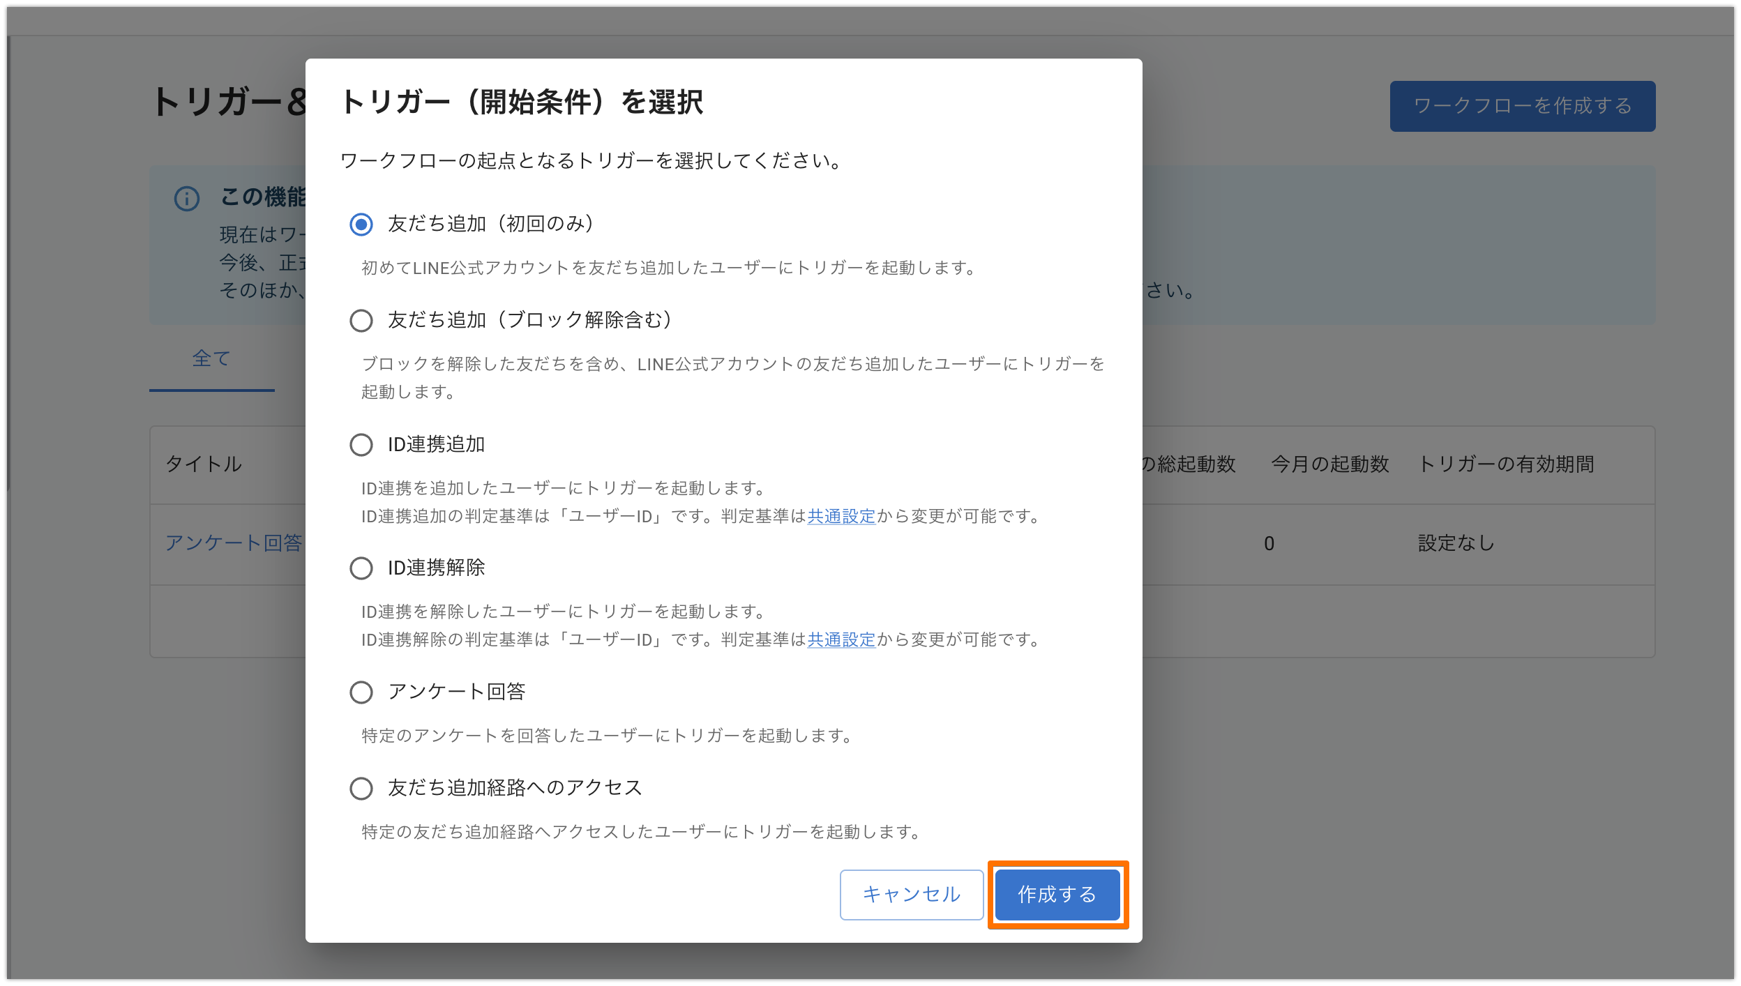
Task: Open 共通設定 link under ID連携解除
Action: 841,640
